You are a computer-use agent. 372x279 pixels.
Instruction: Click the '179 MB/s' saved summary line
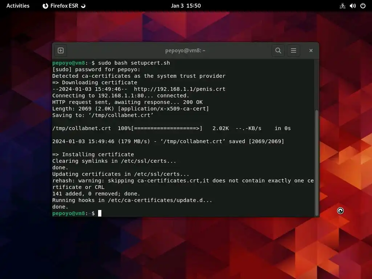click(x=168, y=141)
